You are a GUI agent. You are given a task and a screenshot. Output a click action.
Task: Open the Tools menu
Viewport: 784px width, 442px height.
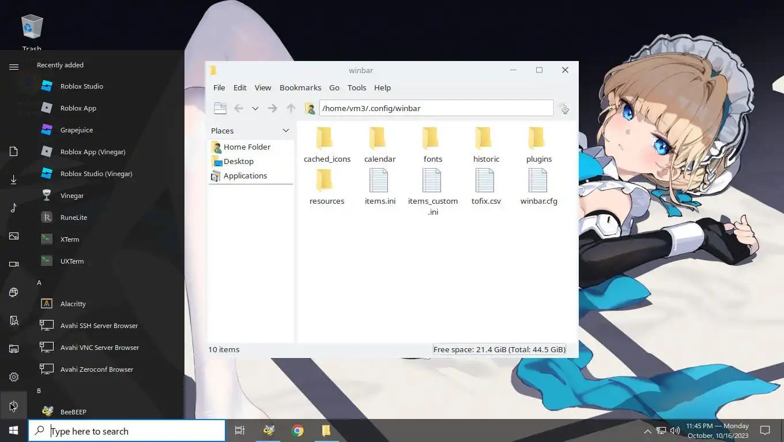coord(357,87)
